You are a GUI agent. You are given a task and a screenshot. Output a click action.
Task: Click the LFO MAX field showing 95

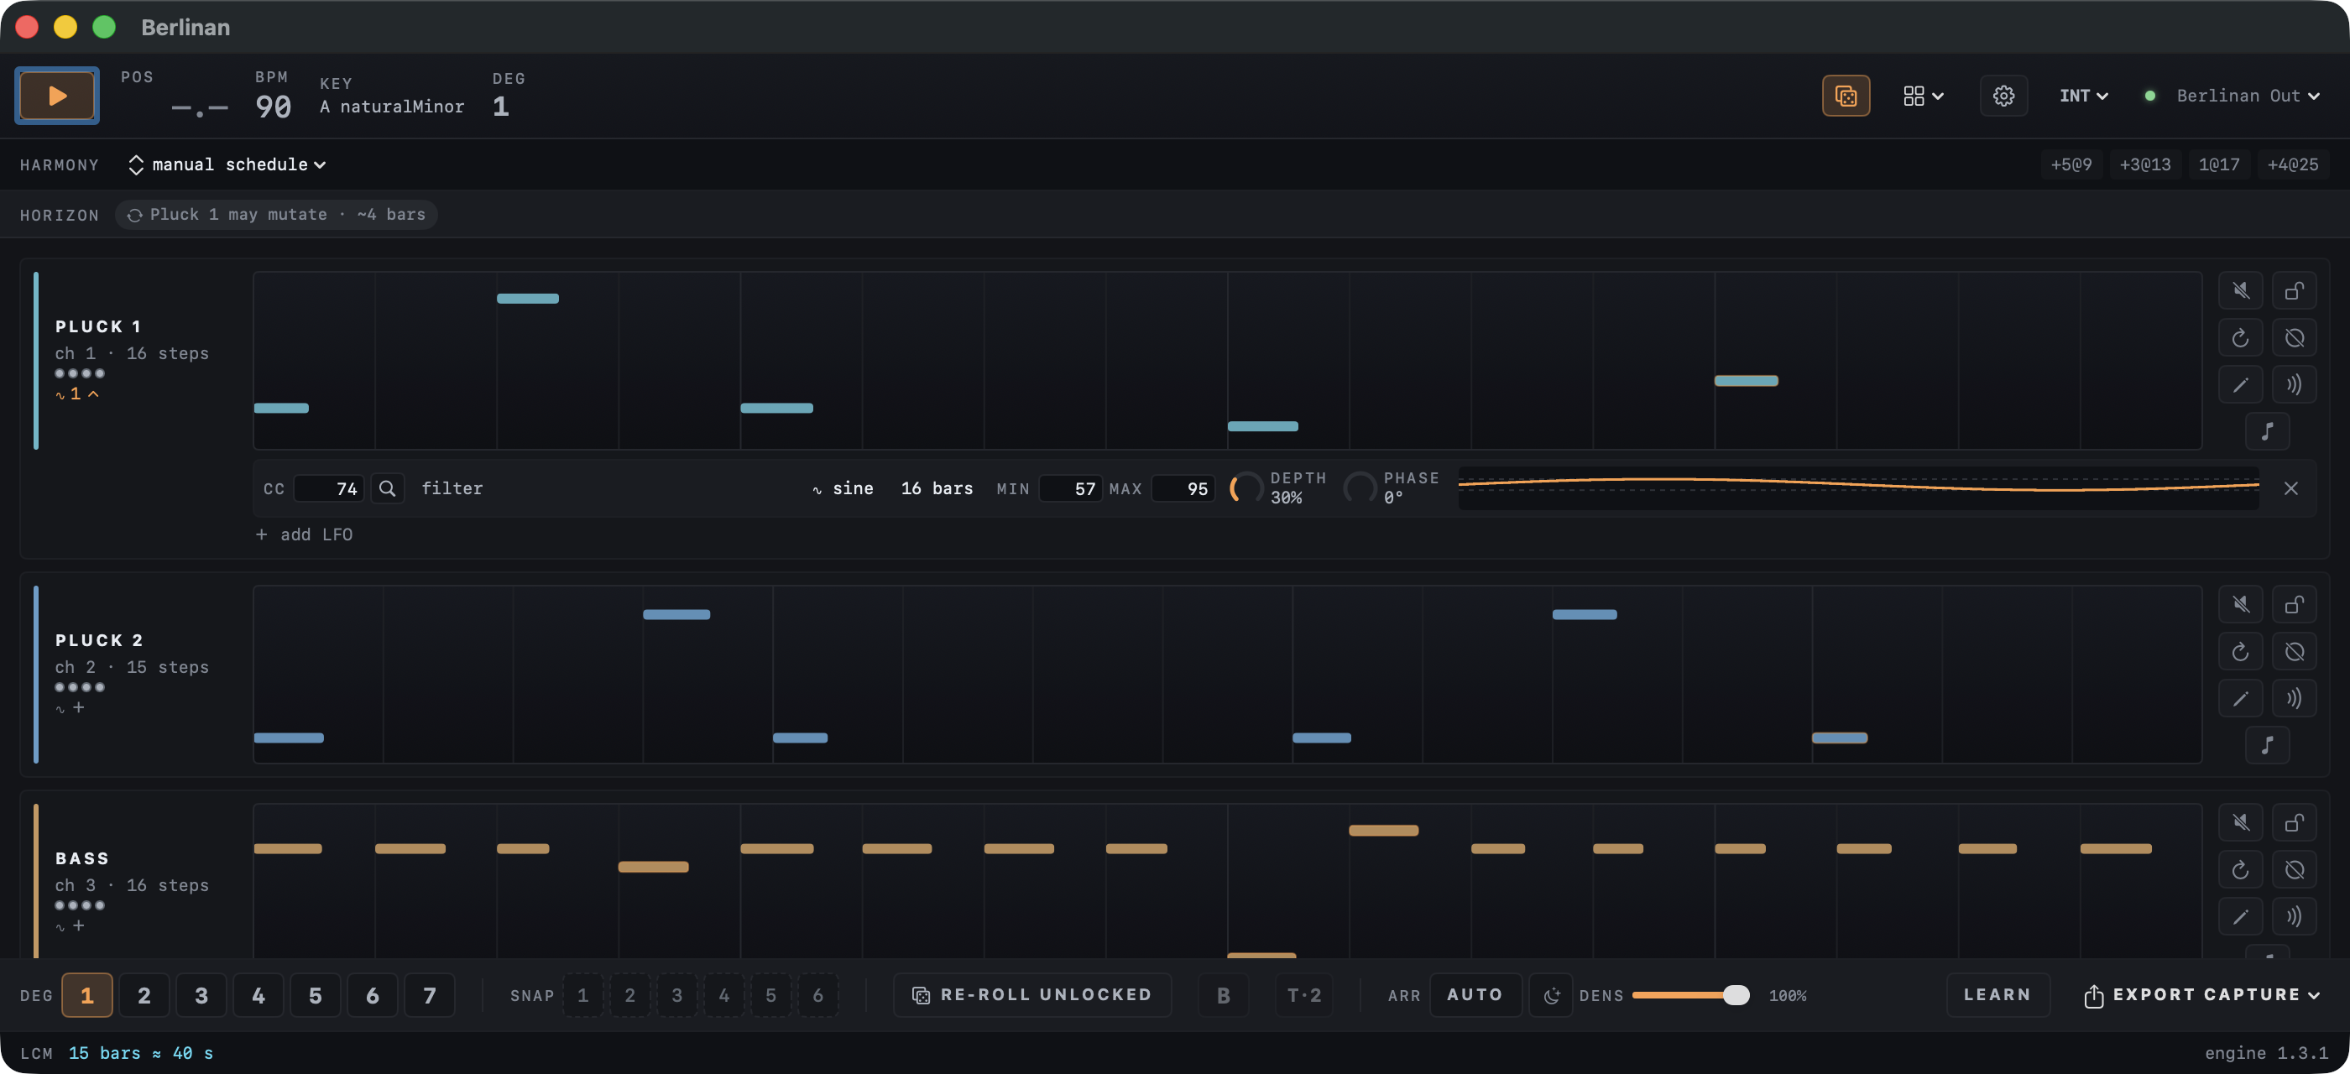point(1183,488)
